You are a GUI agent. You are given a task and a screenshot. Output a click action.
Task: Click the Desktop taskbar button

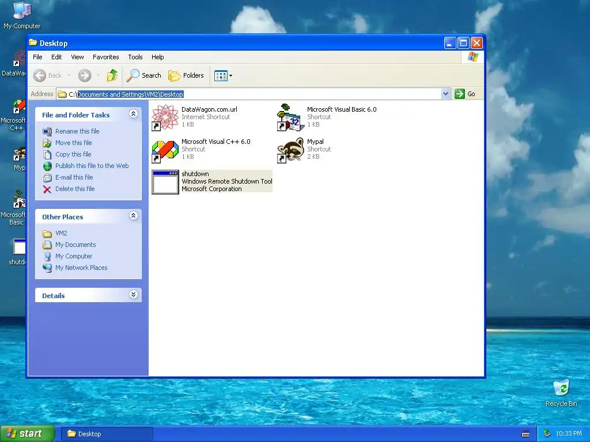click(x=107, y=434)
